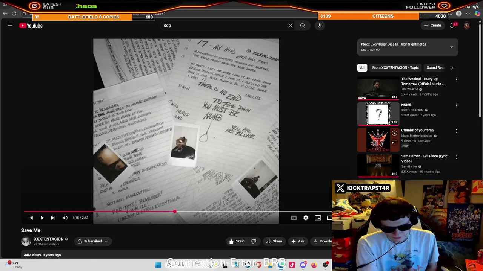This screenshot has height=271, width=483.
Task: Open the Matty Motherfuckin Ice channel link
Action: [417, 136]
